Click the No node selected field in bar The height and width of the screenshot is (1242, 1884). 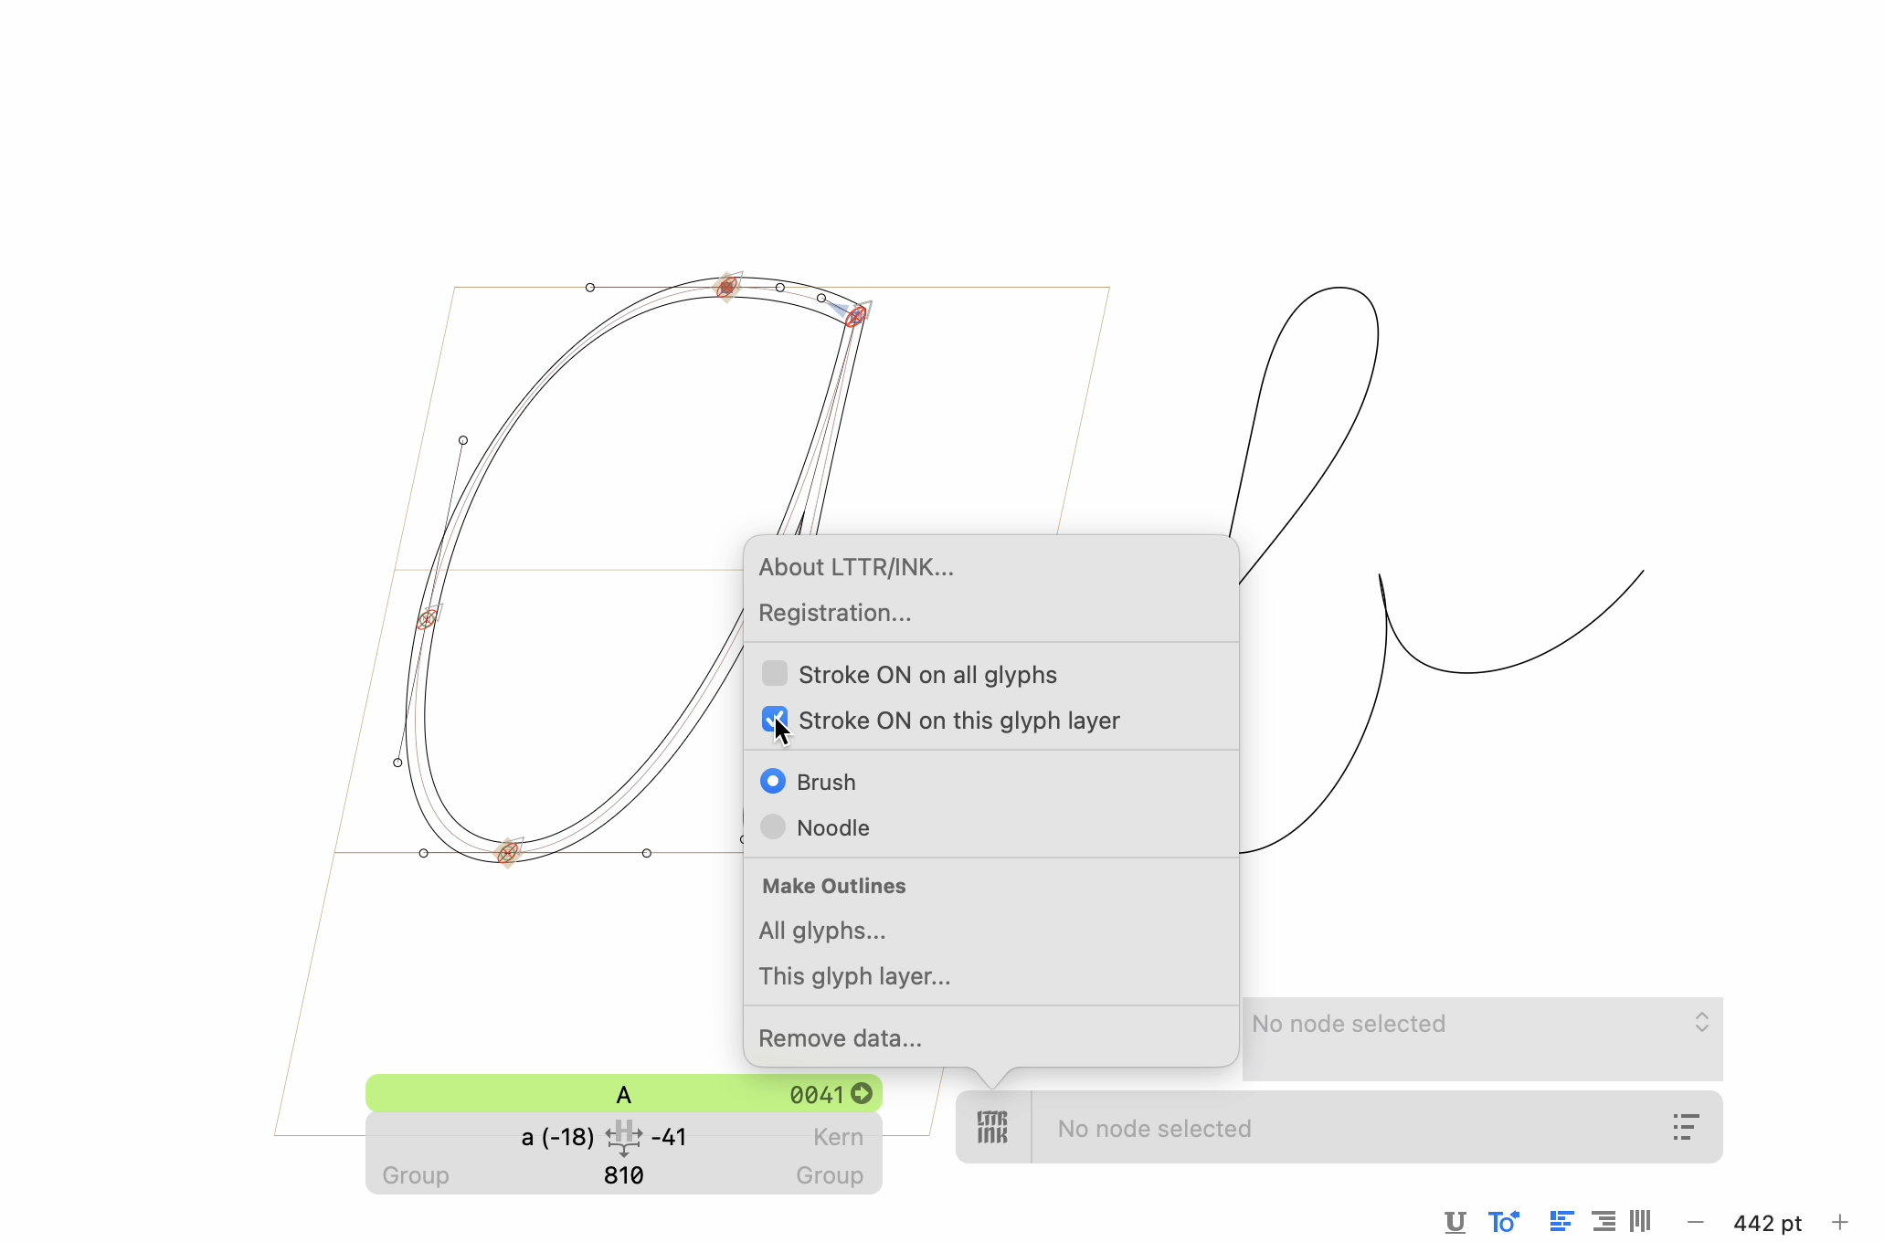click(x=1155, y=1129)
